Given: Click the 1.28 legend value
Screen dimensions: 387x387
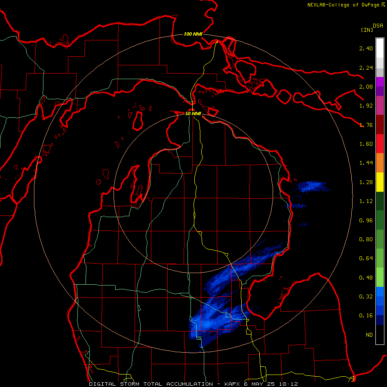Looking at the screenshot, I should 366,182.
